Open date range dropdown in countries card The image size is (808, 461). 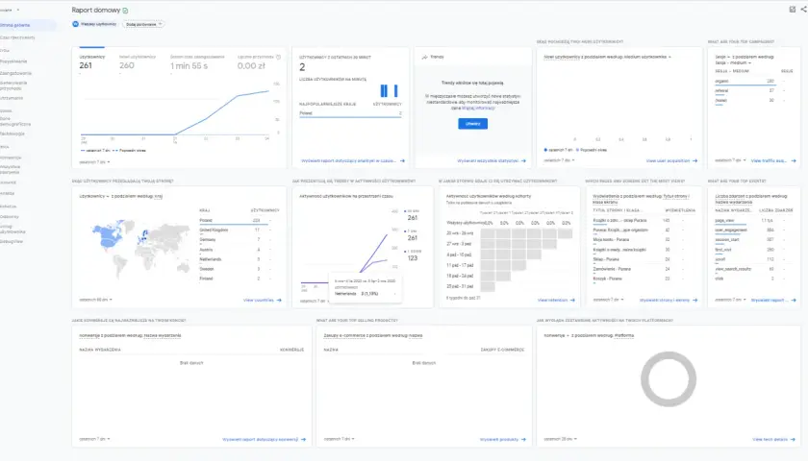96,300
